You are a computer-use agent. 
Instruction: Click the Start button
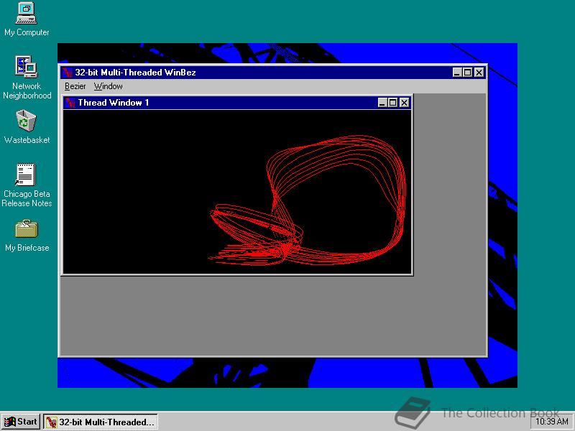[21, 422]
